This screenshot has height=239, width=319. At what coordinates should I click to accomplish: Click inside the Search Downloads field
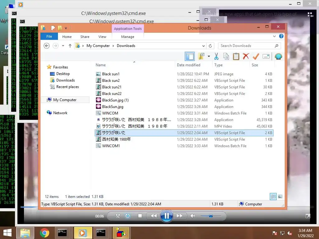coord(246,46)
